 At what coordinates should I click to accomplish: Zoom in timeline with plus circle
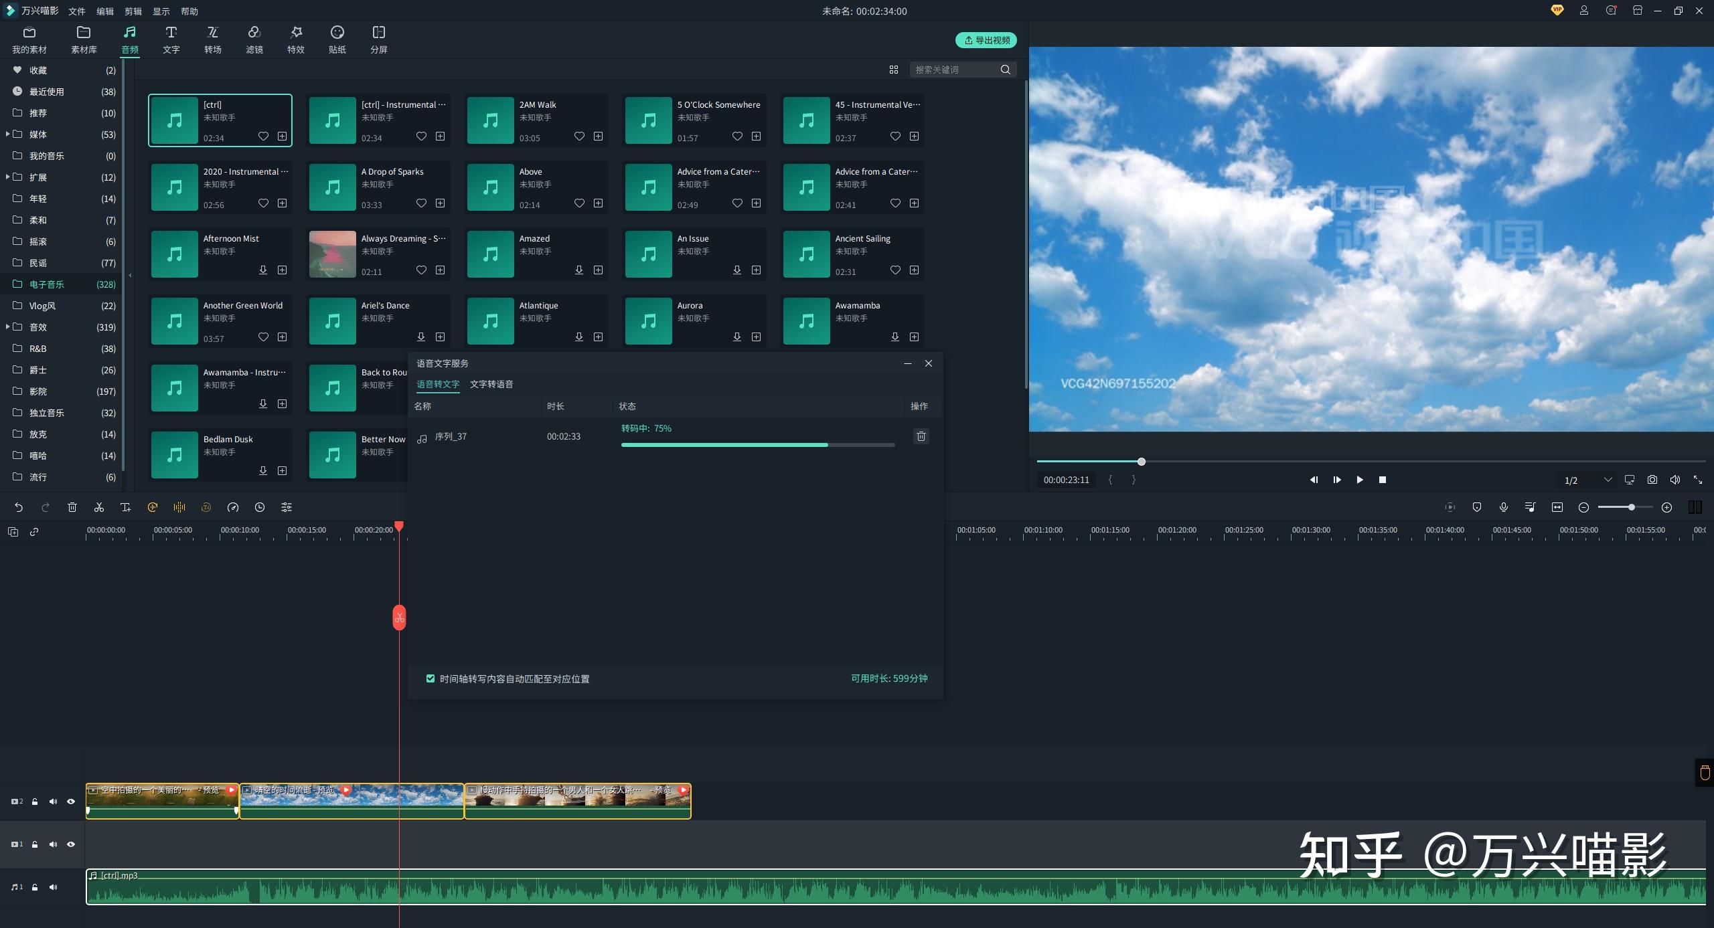pos(1667,507)
